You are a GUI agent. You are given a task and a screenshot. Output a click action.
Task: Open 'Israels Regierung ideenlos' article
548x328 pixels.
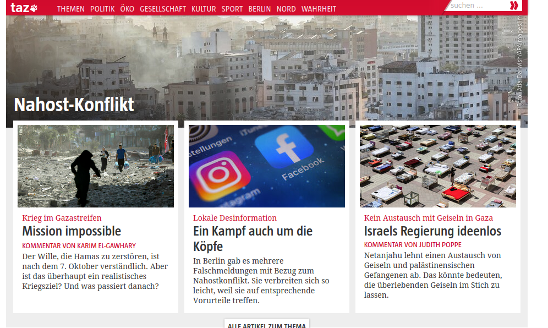(x=432, y=231)
